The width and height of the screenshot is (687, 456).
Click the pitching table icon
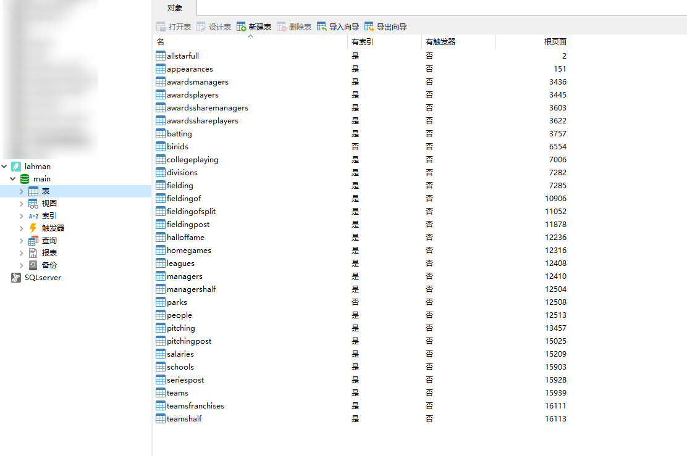click(161, 328)
